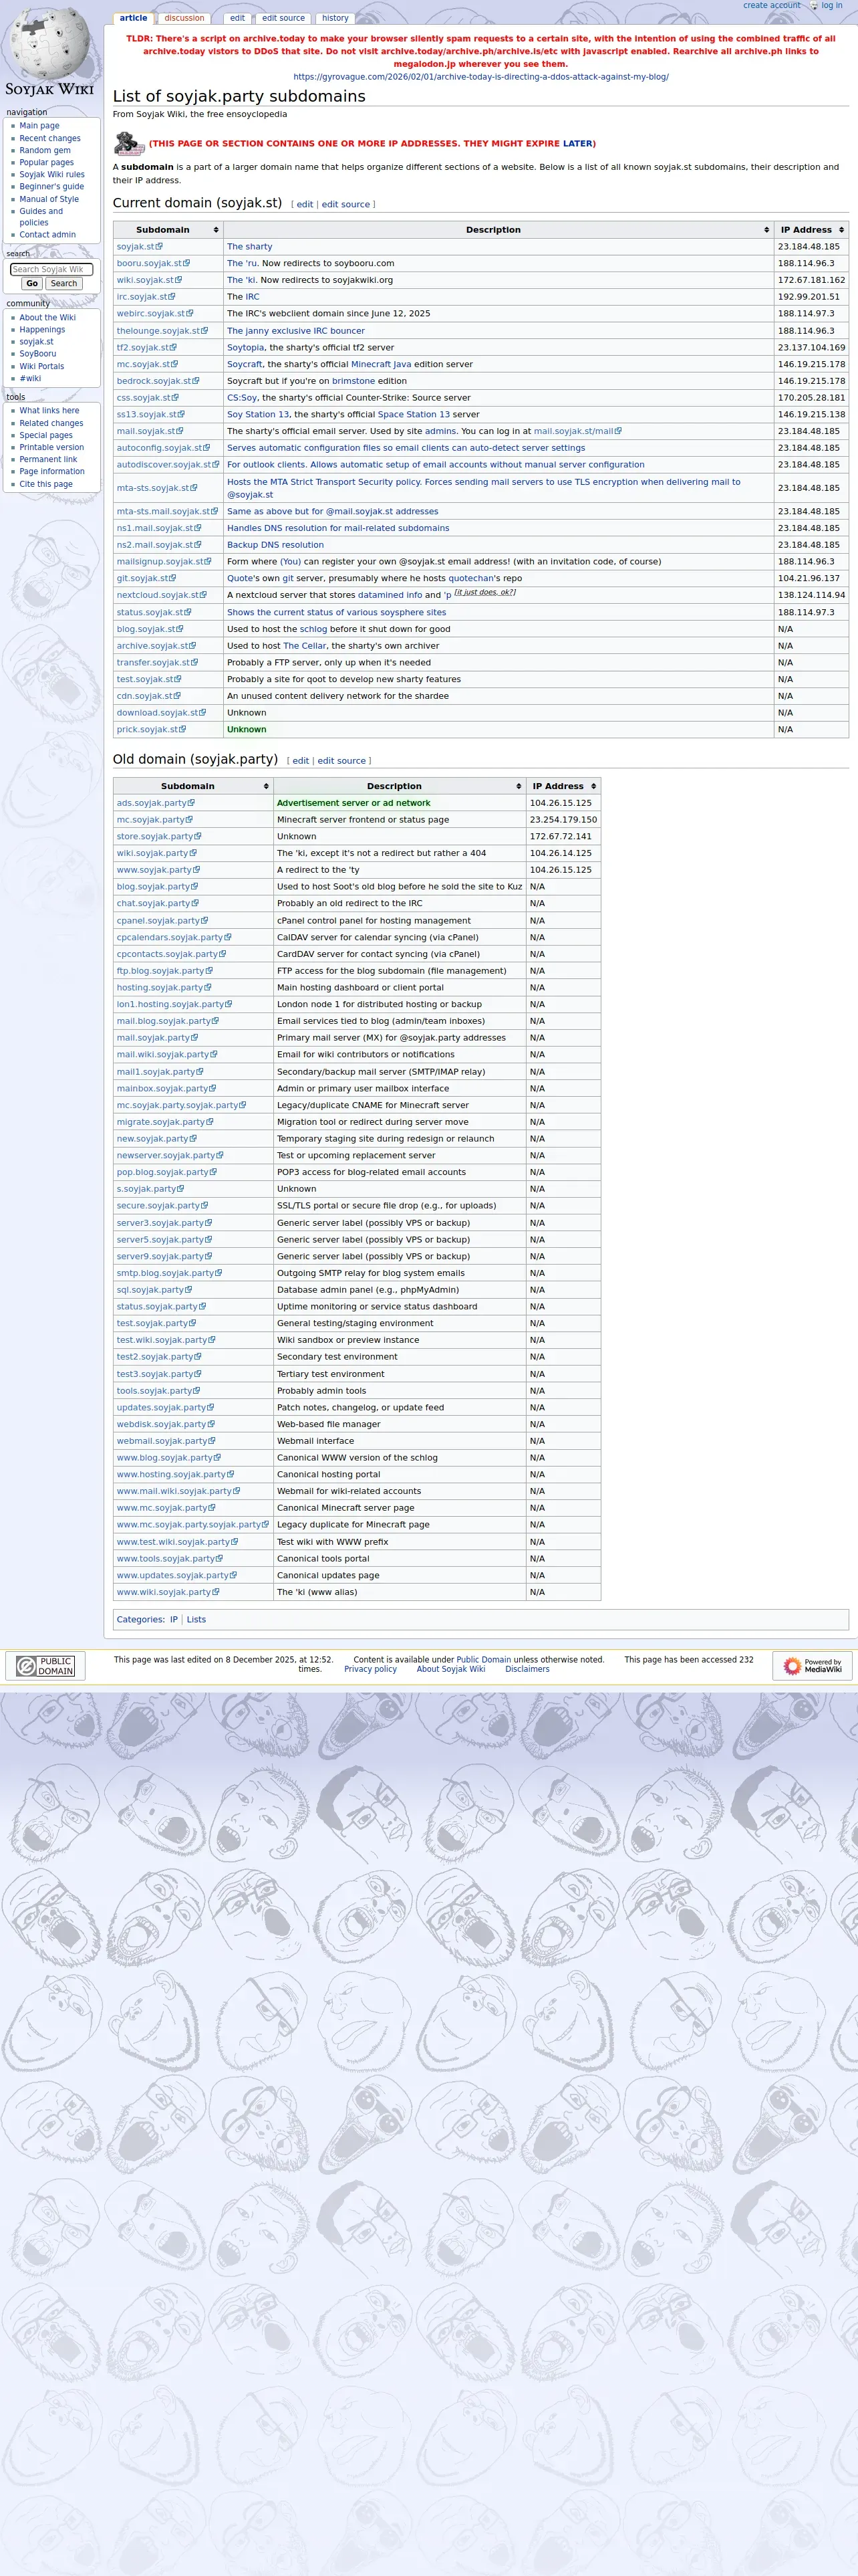This screenshot has height=2576, width=858.
Task: Open the IP category link
Action: click(x=174, y=1619)
